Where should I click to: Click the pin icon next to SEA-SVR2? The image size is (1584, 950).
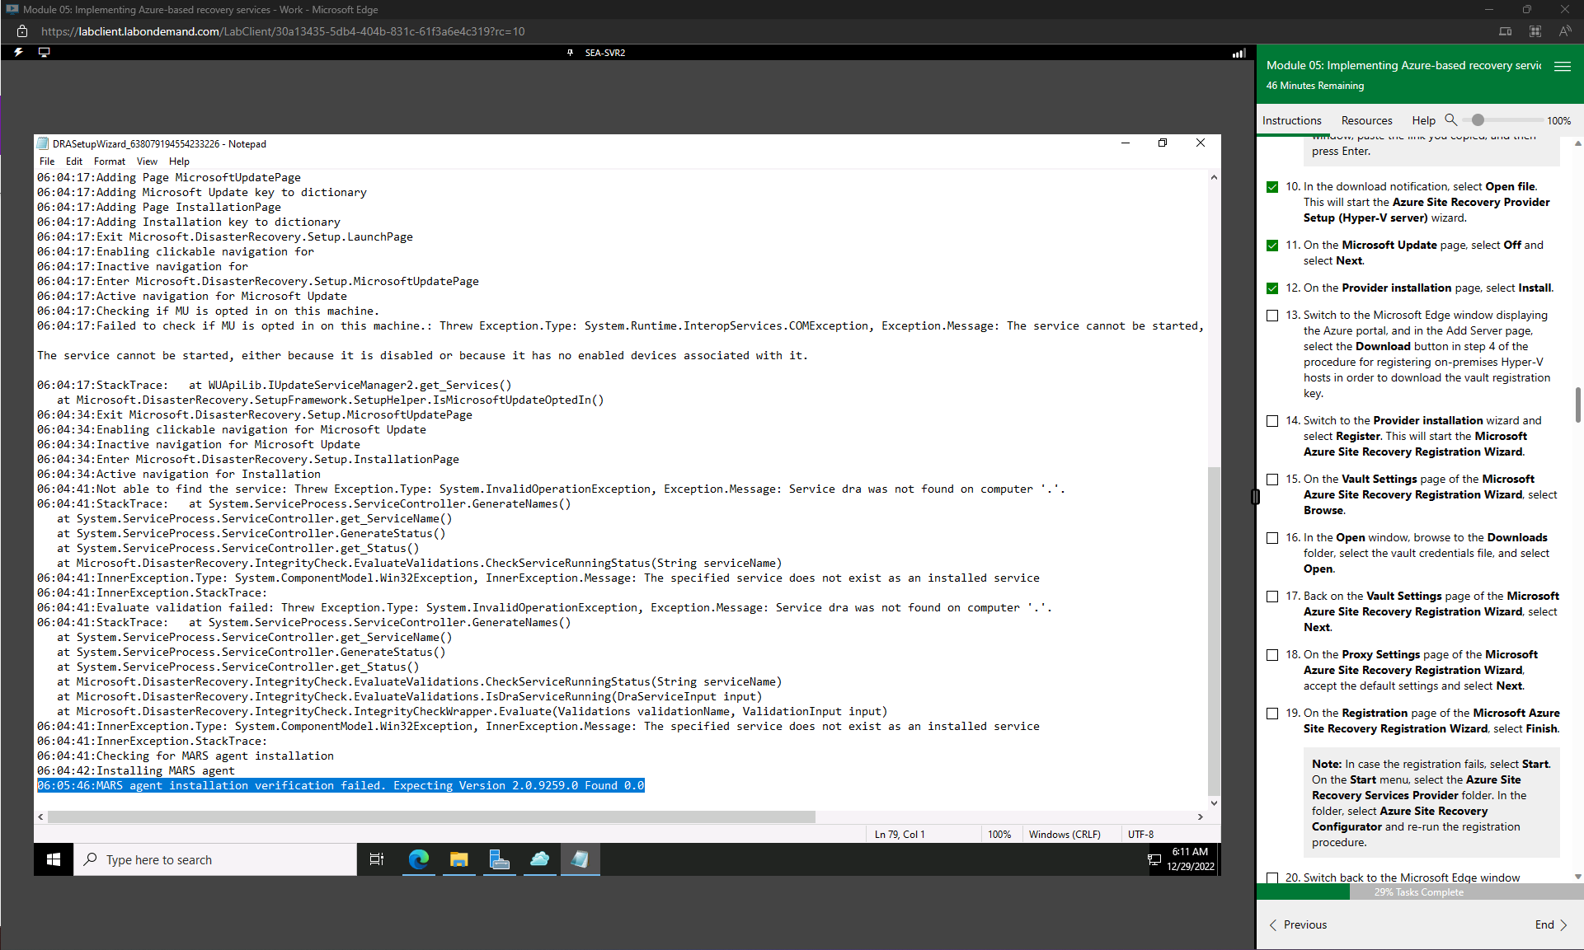pos(571,53)
